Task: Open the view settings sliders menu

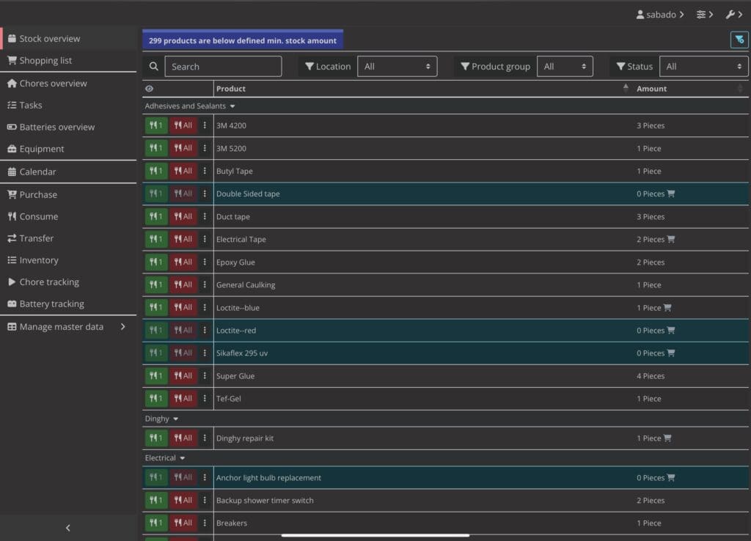Action: coord(705,15)
